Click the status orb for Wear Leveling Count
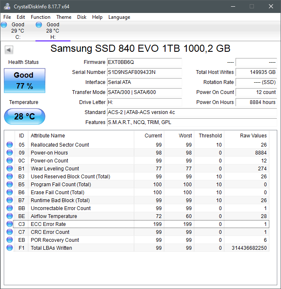 click(10, 168)
